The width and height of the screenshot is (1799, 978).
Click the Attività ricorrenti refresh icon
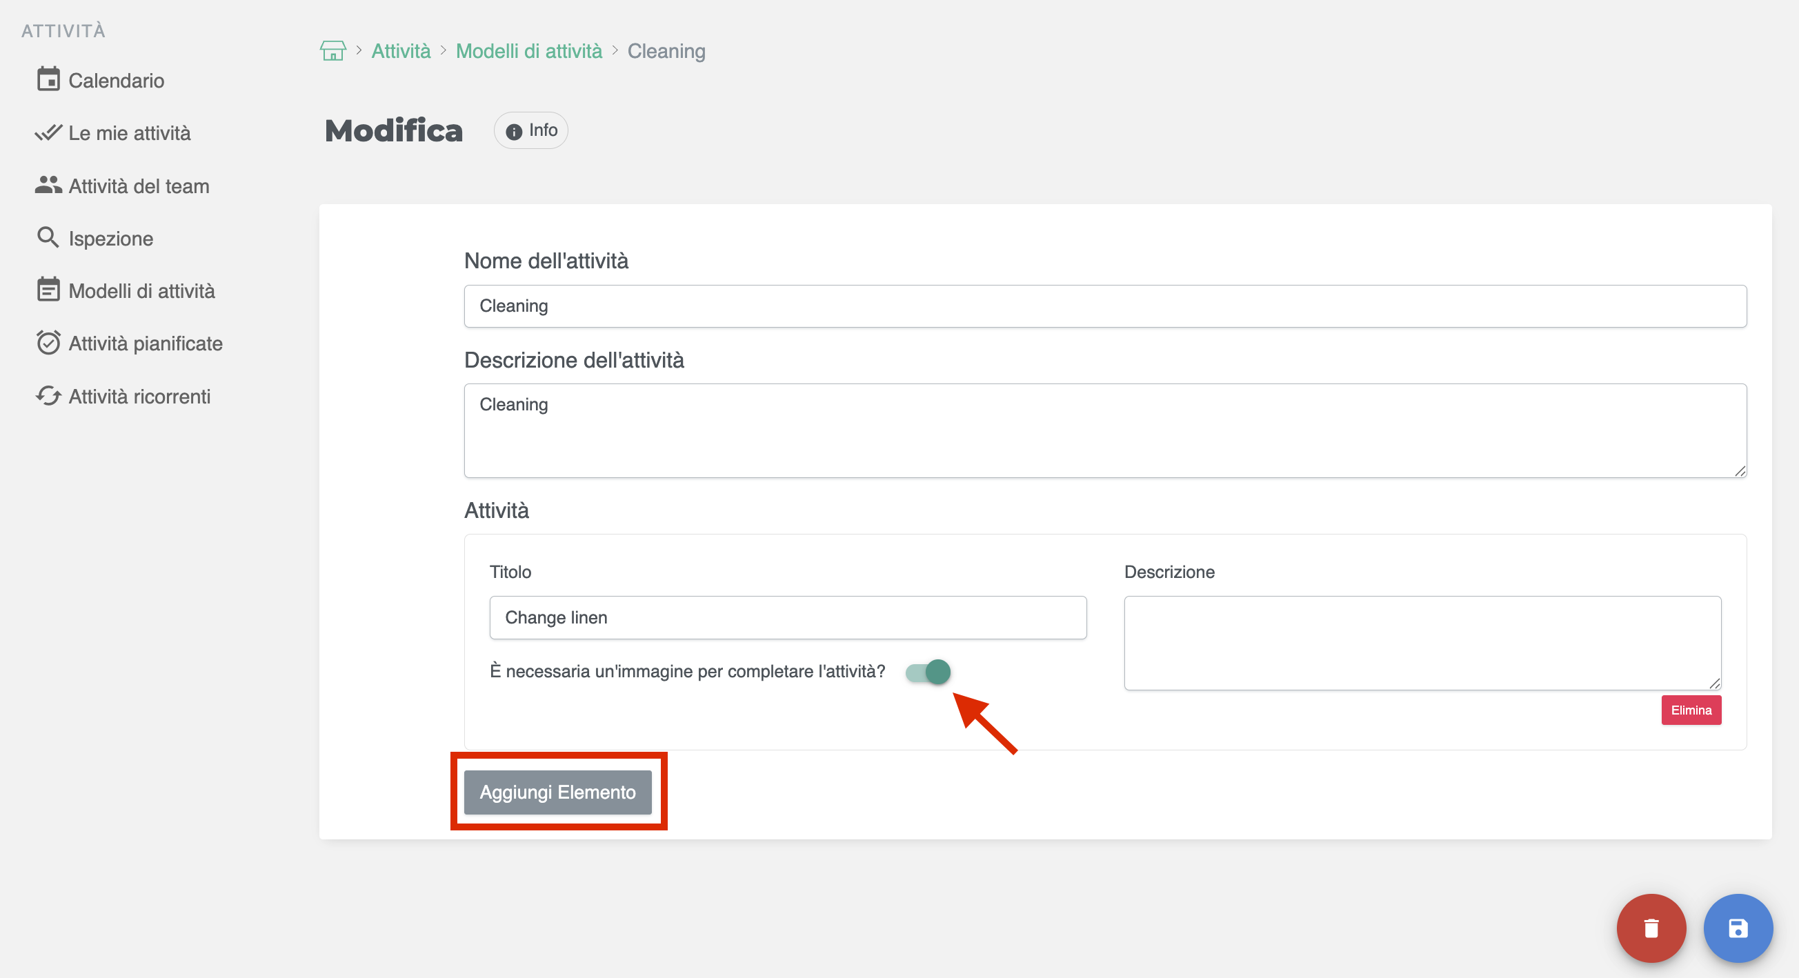(48, 396)
